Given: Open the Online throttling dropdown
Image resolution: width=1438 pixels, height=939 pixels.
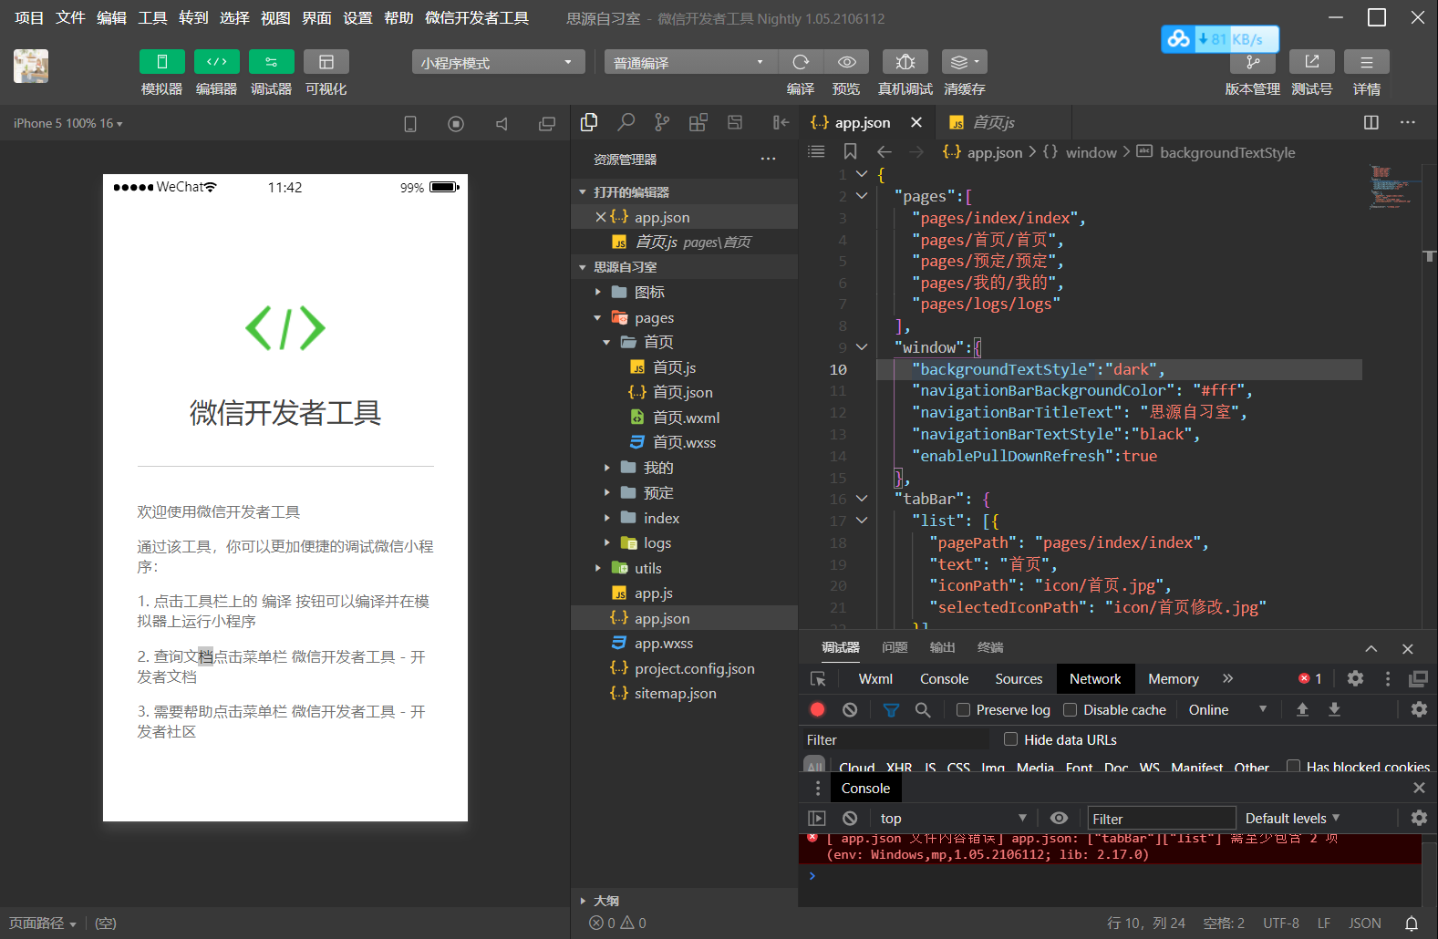Looking at the screenshot, I should 1227,710.
